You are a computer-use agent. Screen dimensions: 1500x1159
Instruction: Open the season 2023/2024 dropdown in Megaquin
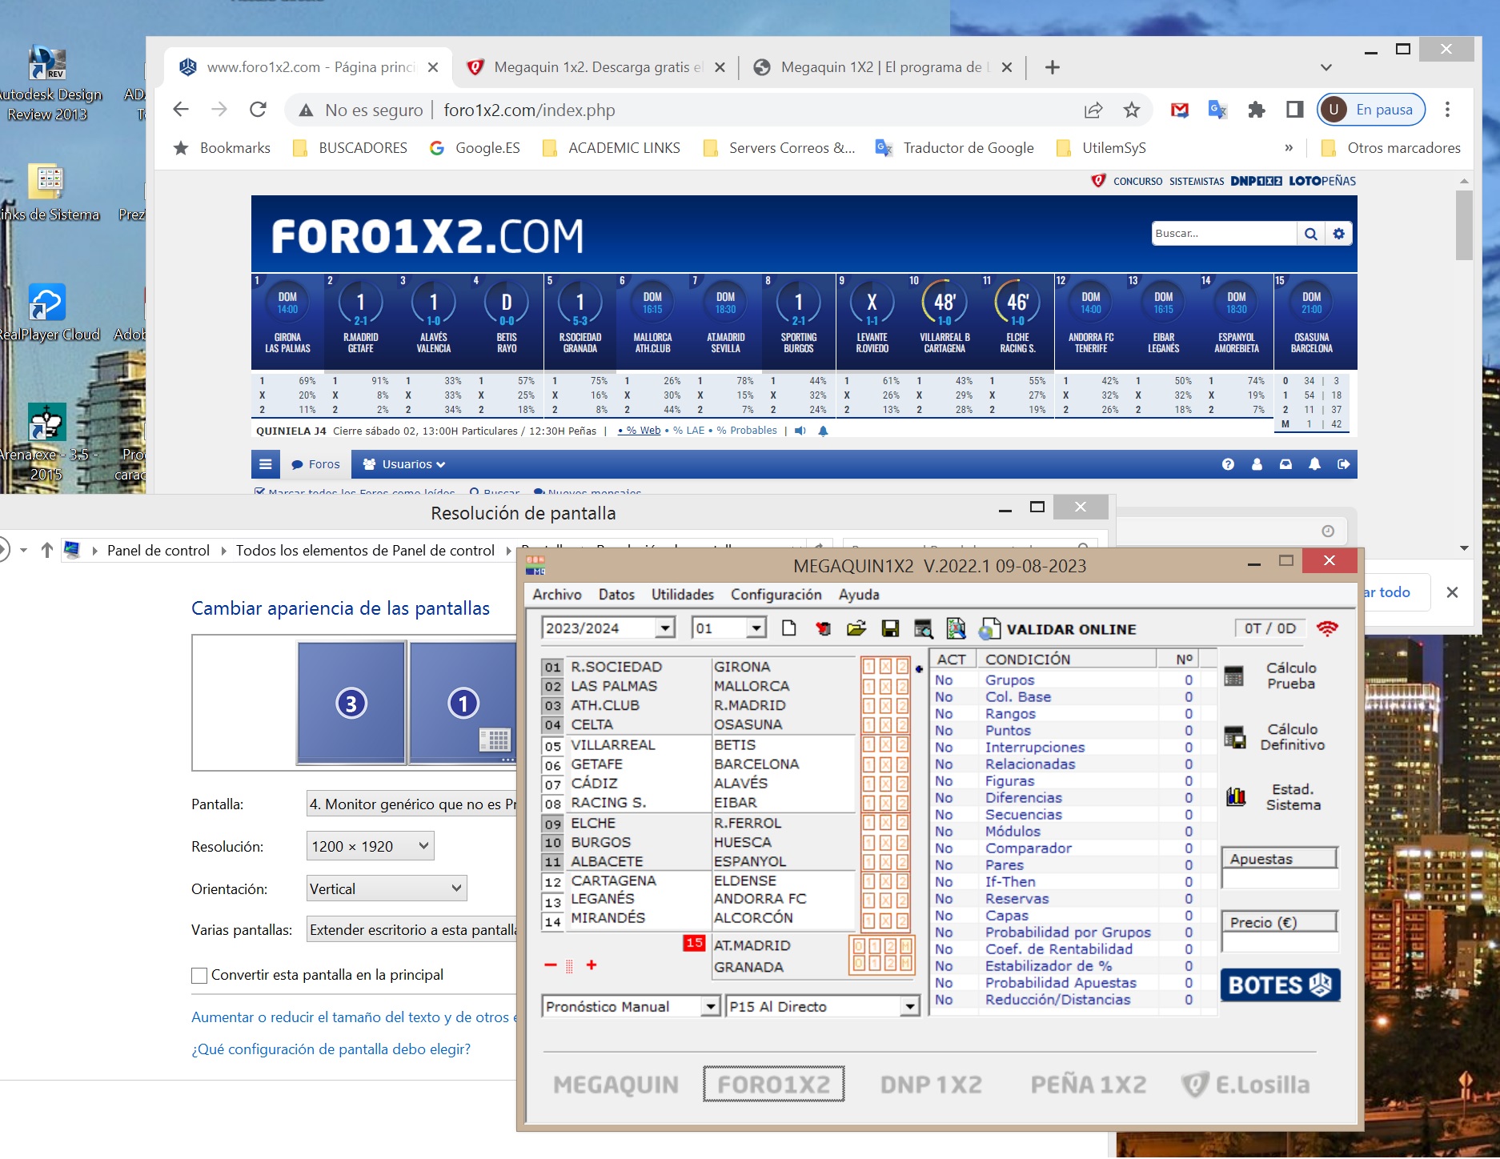(664, 628)
